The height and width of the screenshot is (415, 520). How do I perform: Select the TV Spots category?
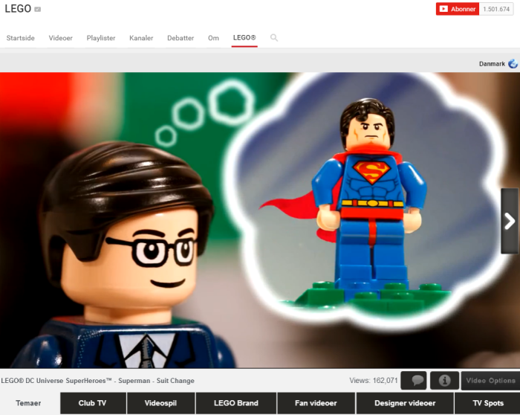pos(488,403)
